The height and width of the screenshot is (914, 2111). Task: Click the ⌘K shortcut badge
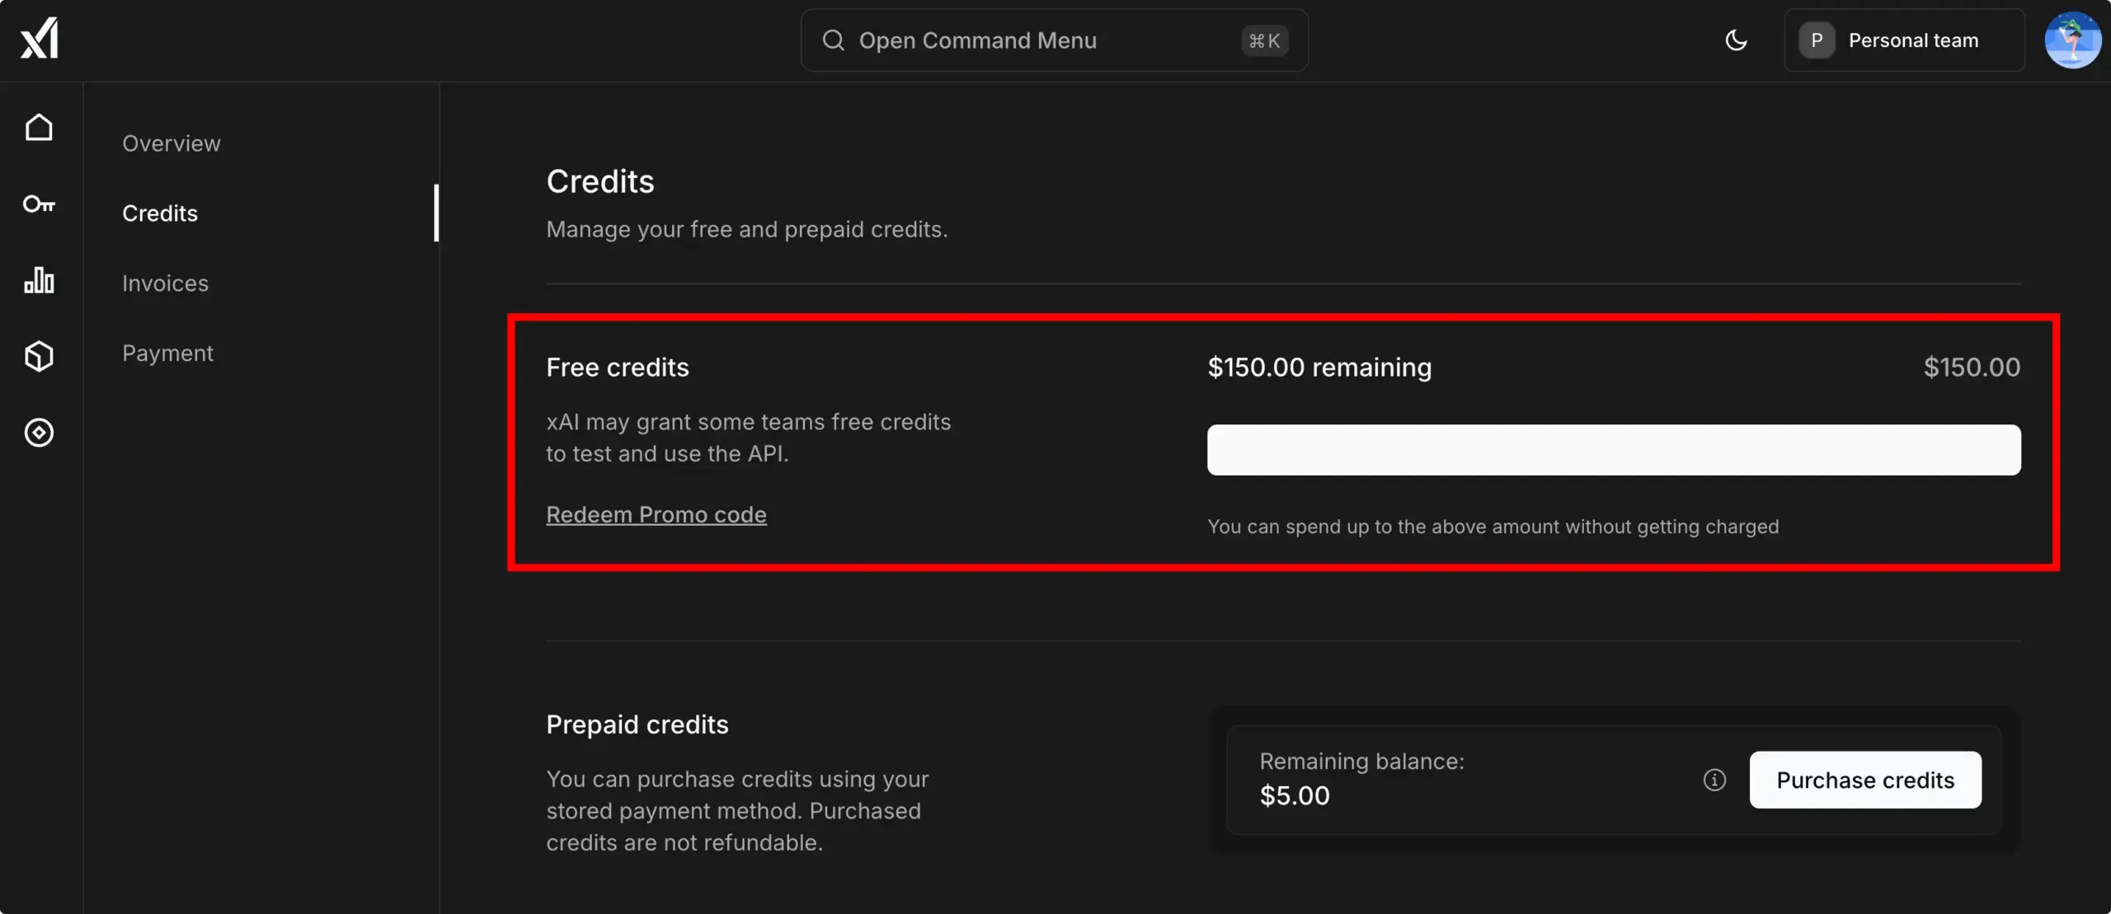1264,40
